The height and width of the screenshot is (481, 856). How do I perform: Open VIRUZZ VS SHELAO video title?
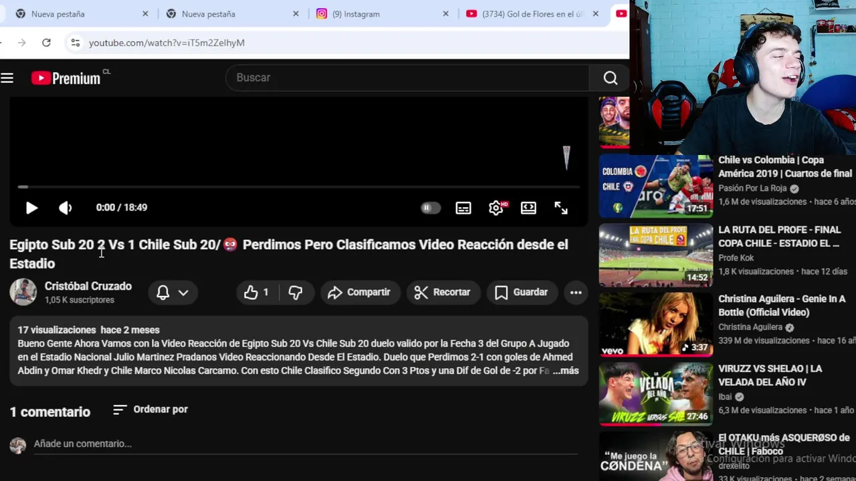pos(770,375)
